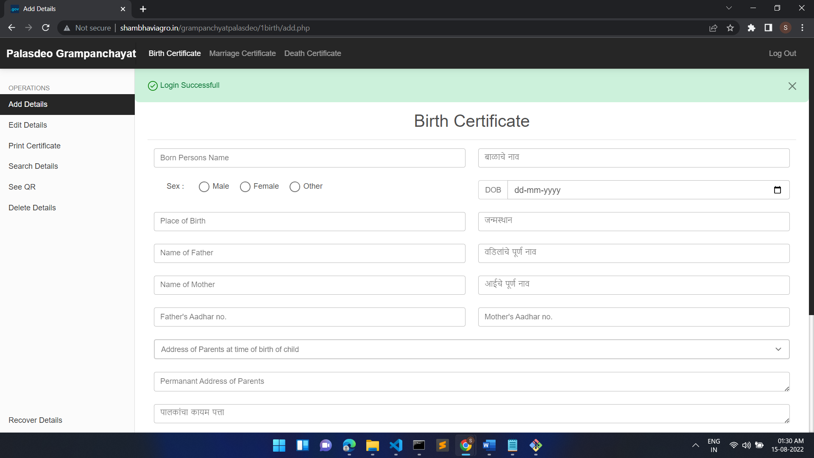Image resolution: width=814 pixels, height=458 pixels.
Task: Pick Other for the sex option
Action: click(295, 187)
